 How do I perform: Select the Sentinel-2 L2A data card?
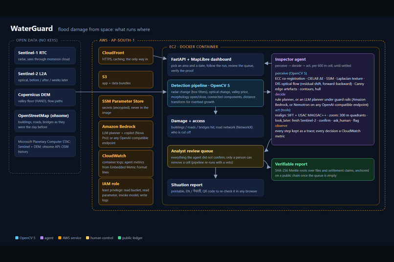[x=45, y=77]
